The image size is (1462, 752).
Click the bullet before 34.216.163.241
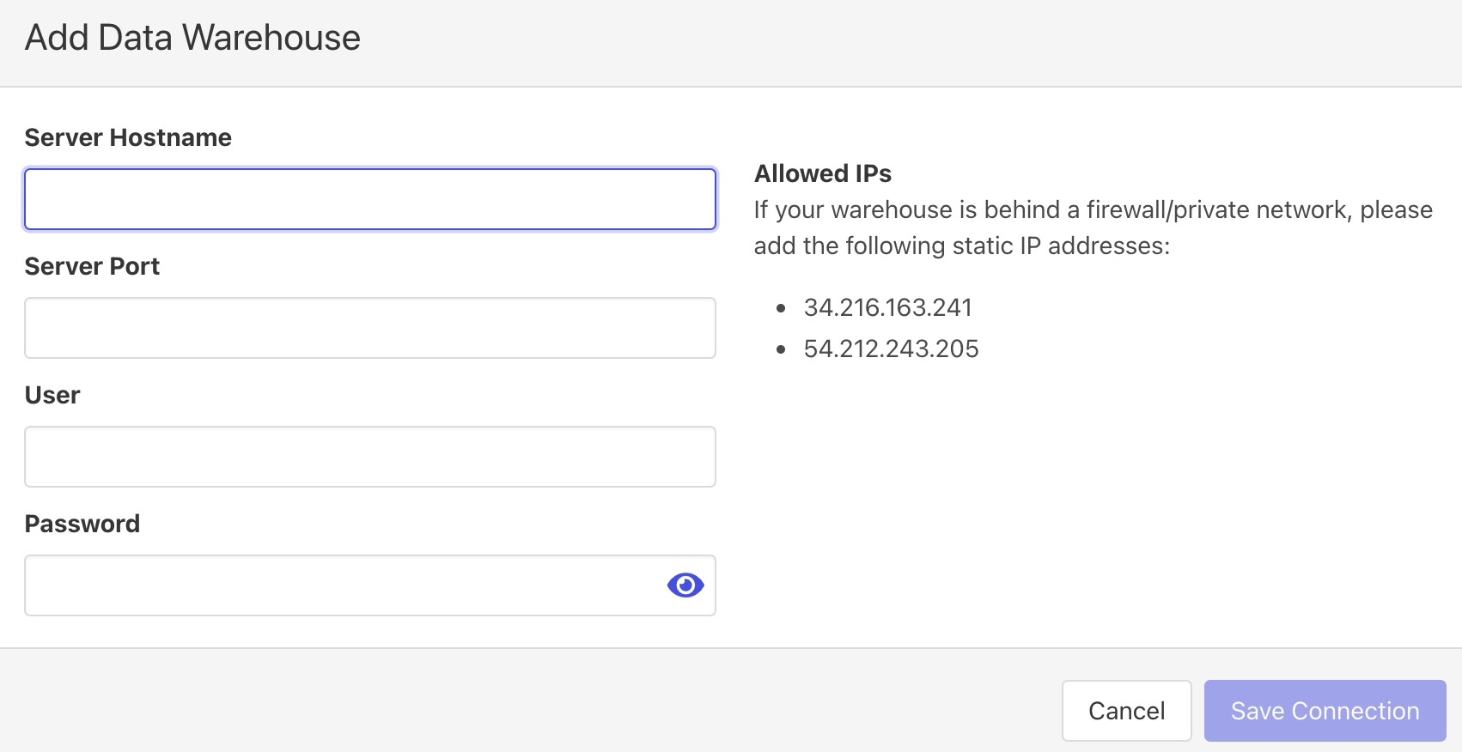tap(781, 308)
